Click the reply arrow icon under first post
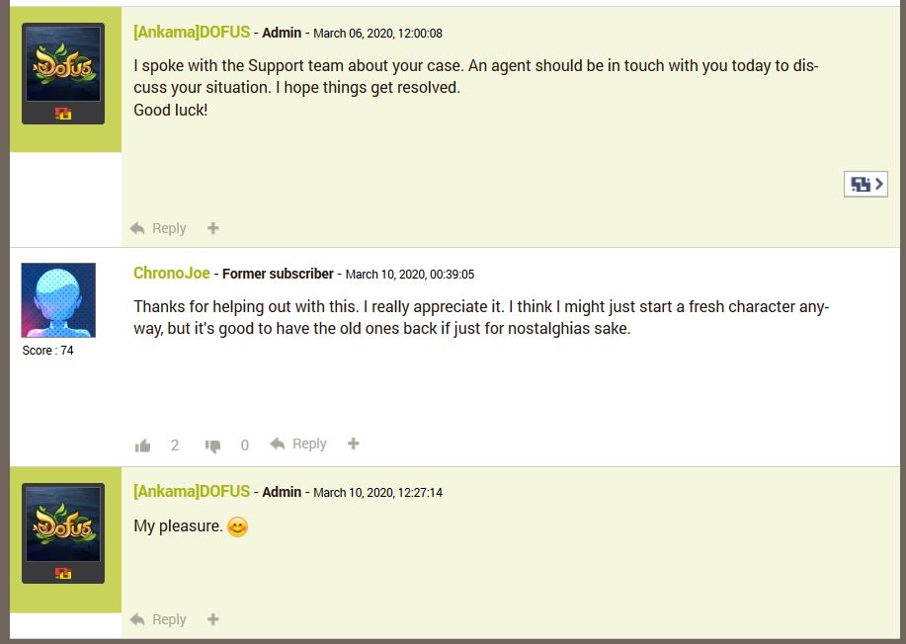The image size is (906, 644). [x=138, y=228]
